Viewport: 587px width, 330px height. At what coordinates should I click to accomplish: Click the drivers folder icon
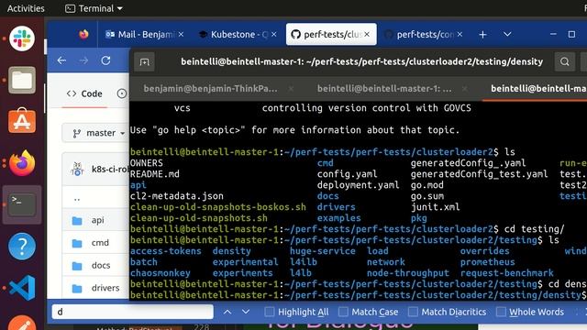(77, 289)
